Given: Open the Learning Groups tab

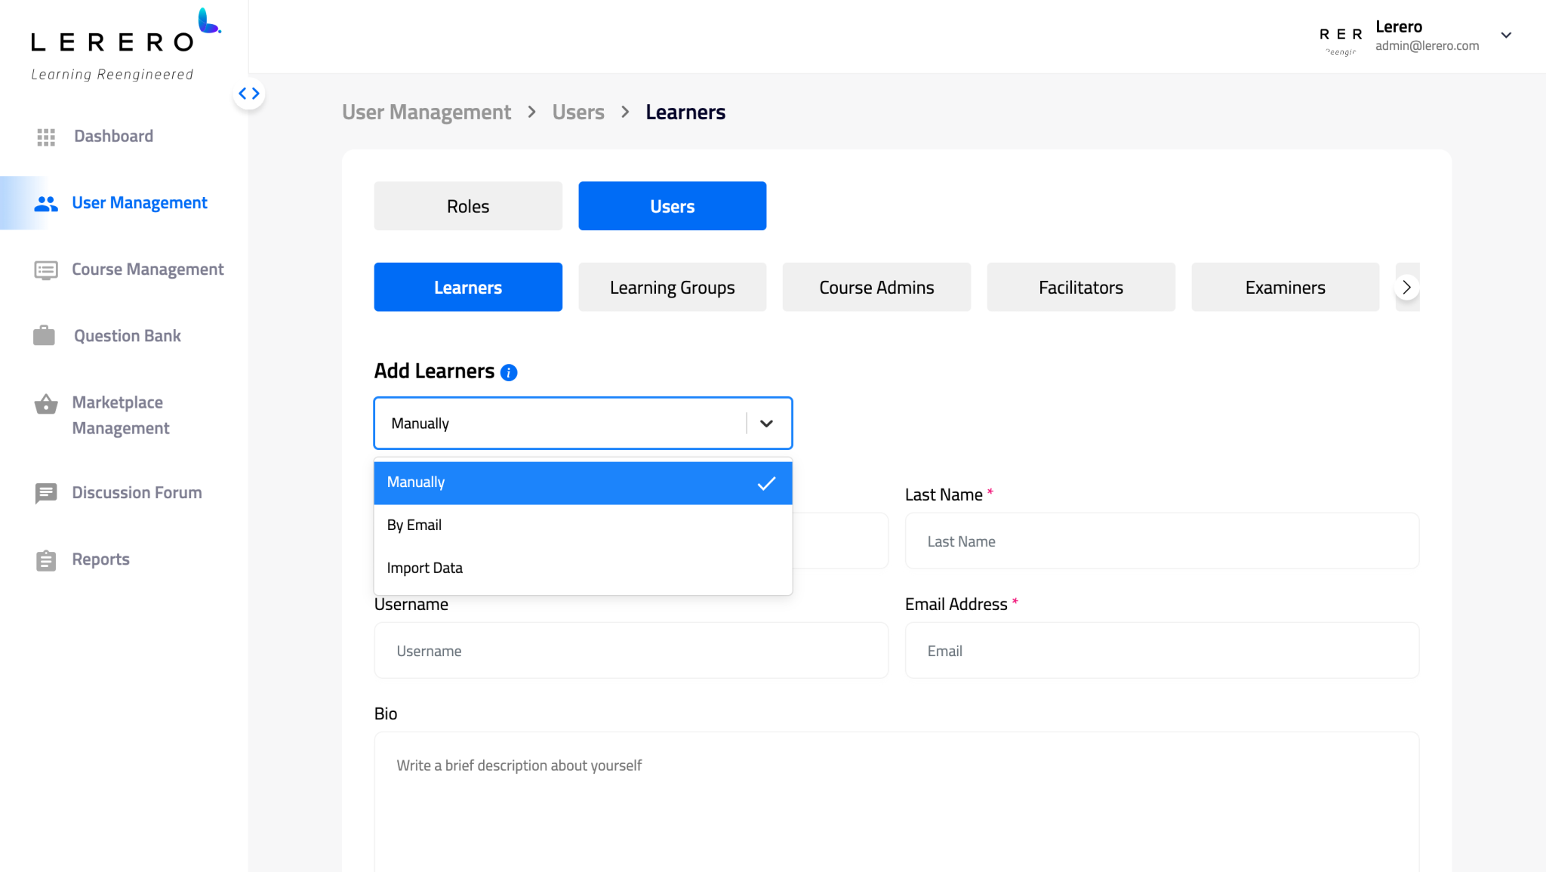Looking at the screenshot, I should pyautogui.click(x=673, y=287).
